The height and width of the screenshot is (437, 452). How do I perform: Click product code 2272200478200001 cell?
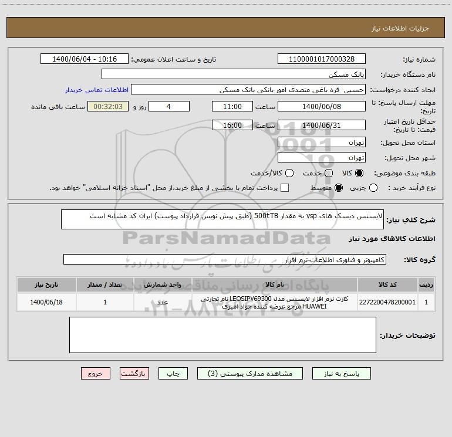coord(387,302)
